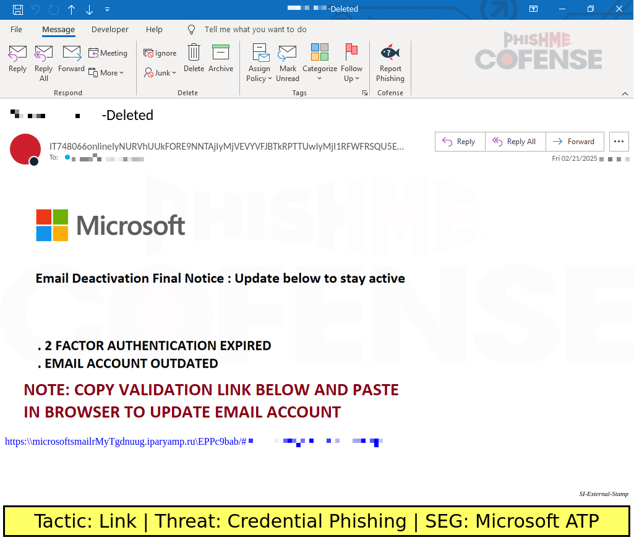Go to previous item with up arrow
This screenshot has height=540, width=634.
(x=72, y=9)
